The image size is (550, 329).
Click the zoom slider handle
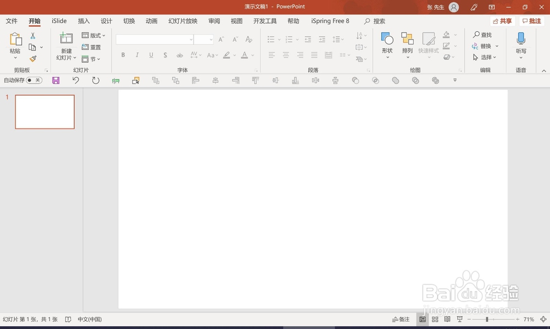pos(487,319)
